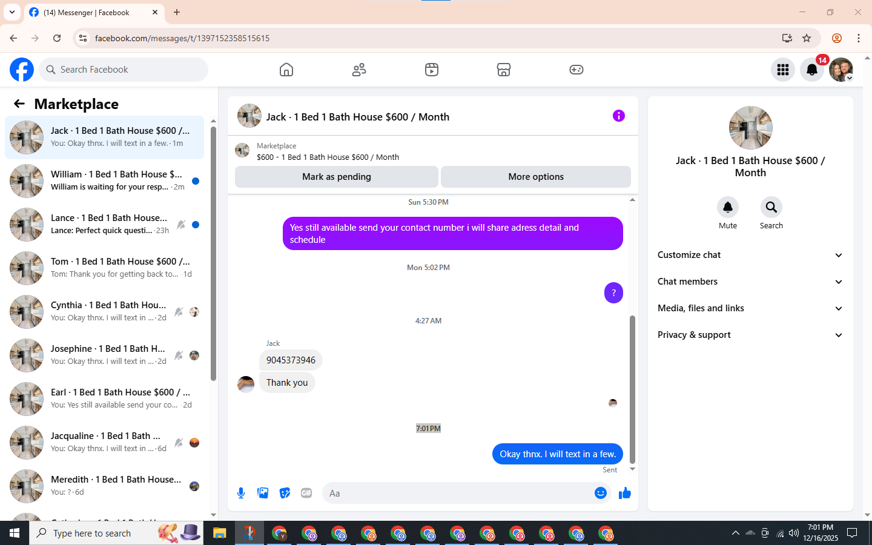Image resolution: width=872 pixels, height=545 pixels.
Task: Click Mark as pending button
Action: (x=337, y=177)
